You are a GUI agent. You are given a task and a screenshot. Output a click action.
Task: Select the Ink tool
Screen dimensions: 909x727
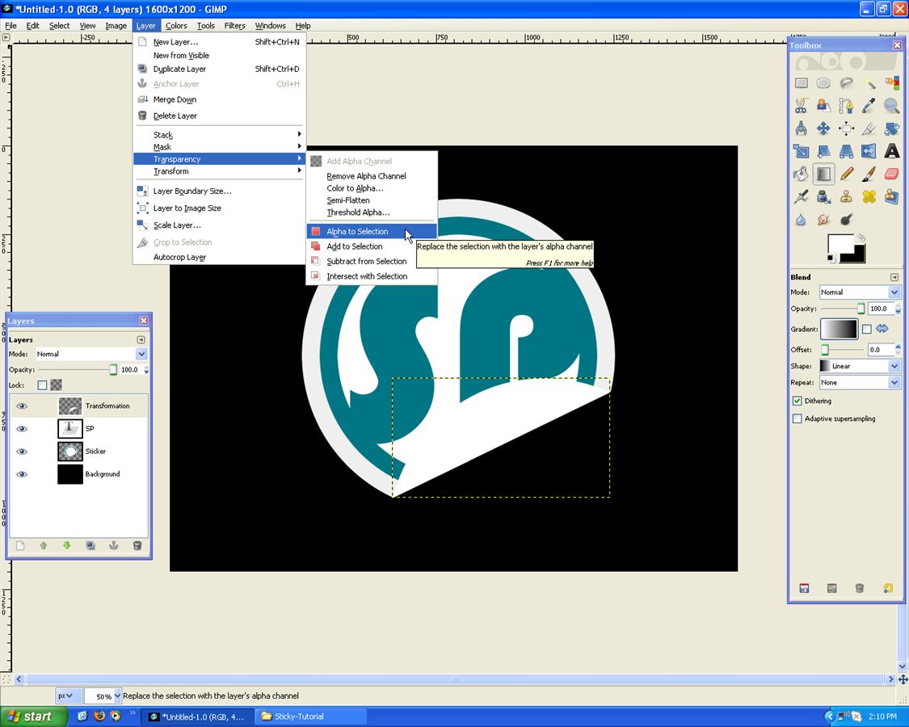coord(824,196)
